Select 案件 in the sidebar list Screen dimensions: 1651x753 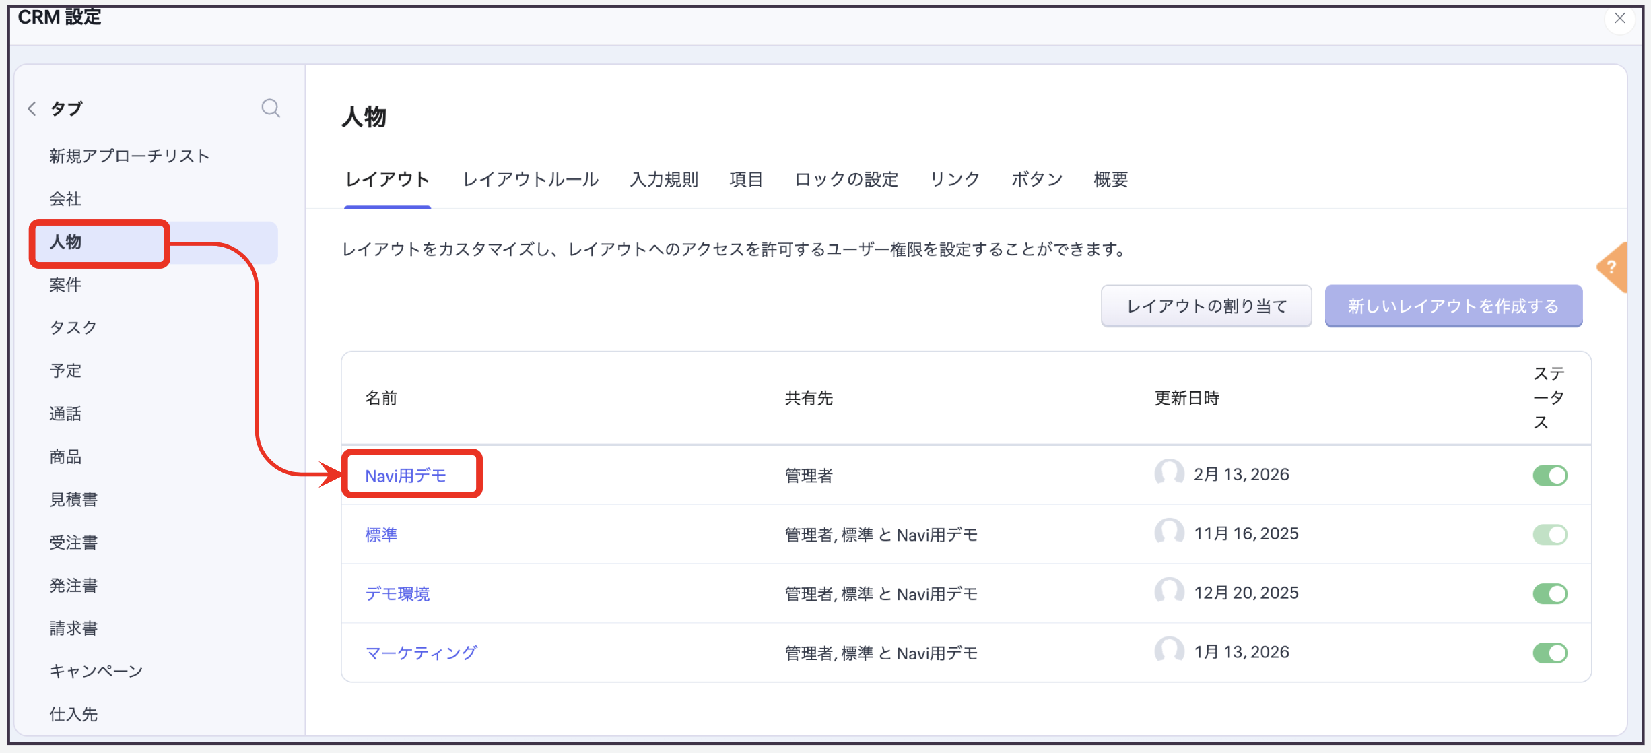pos(65,285)
